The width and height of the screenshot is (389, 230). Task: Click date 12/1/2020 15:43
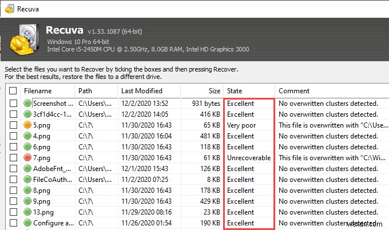point(145,169)
